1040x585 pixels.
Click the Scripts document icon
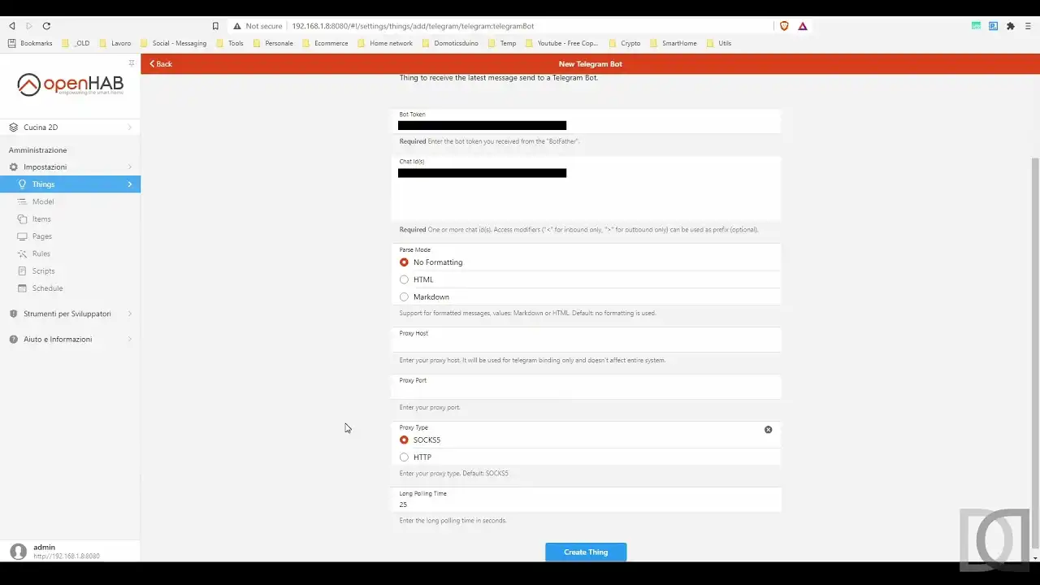point(23,271)
